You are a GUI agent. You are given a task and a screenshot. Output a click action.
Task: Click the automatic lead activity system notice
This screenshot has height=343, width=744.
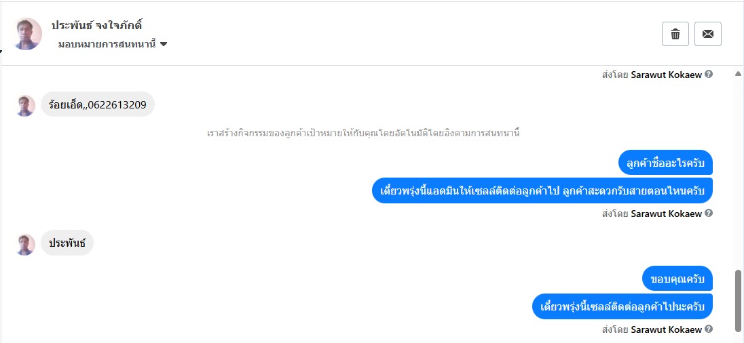[363, 133]
